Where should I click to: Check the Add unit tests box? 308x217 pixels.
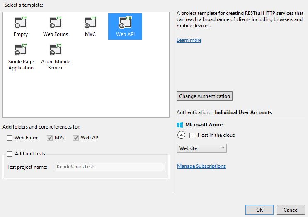(x=10, y=154)
